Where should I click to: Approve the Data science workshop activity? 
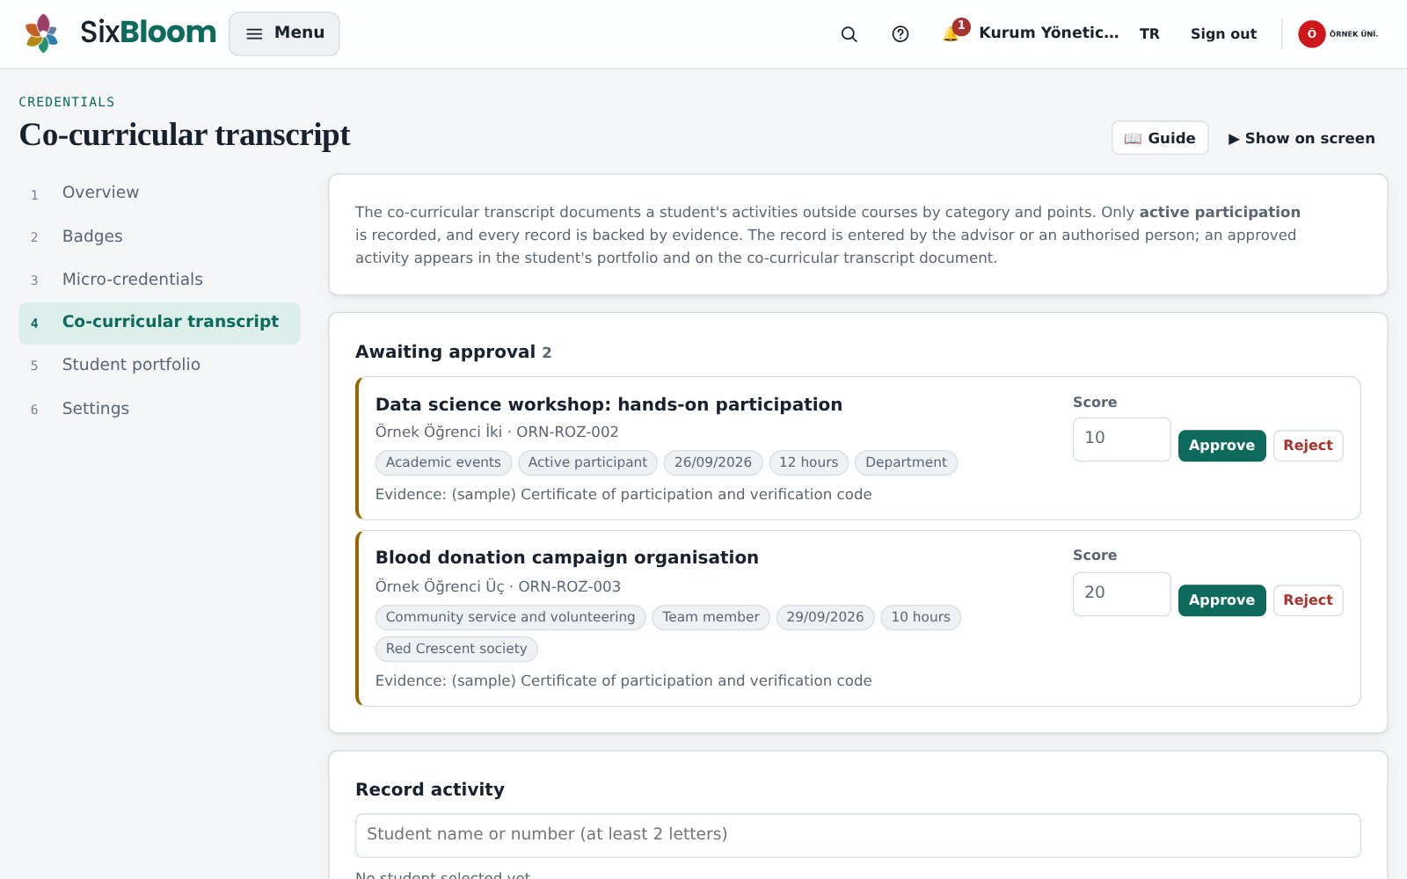pyautogui.click(x=1221, y=446)
